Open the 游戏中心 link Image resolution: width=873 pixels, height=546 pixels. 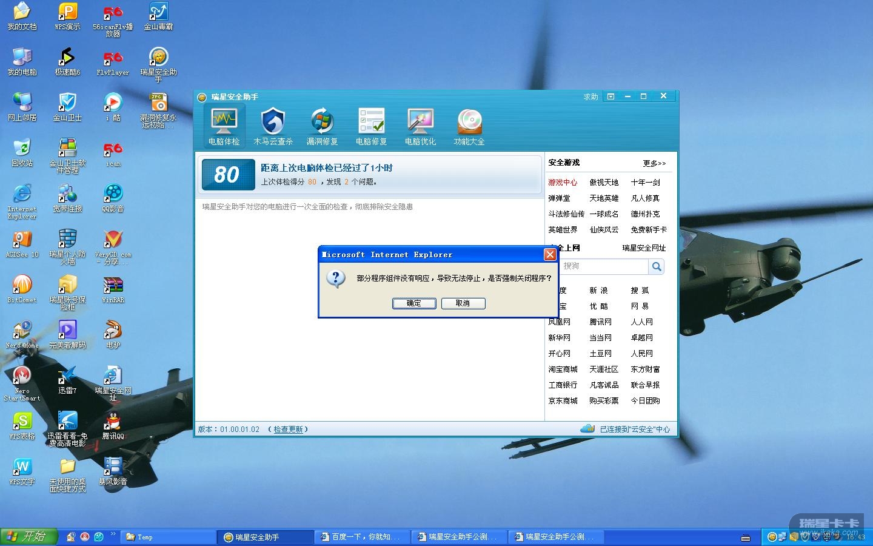(563, 183)
